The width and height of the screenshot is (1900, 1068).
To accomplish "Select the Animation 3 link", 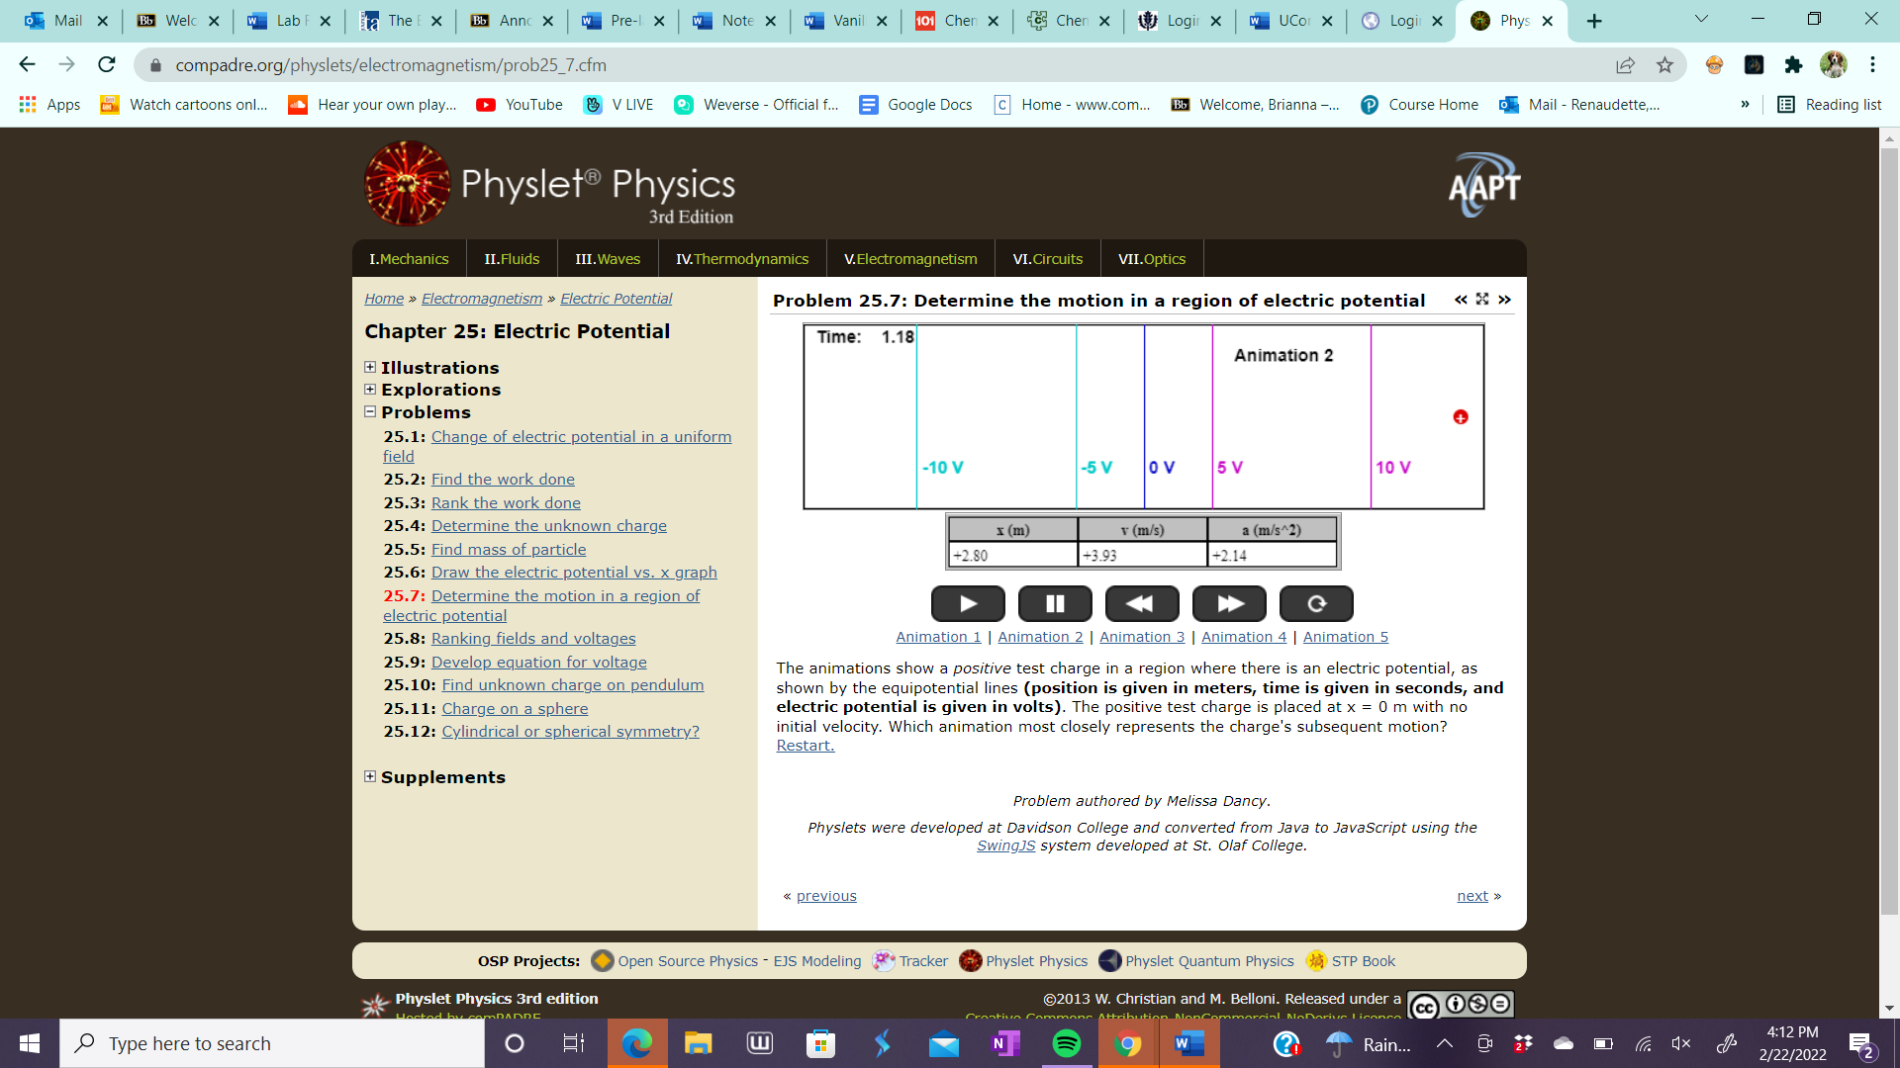I will [1142, 637].
